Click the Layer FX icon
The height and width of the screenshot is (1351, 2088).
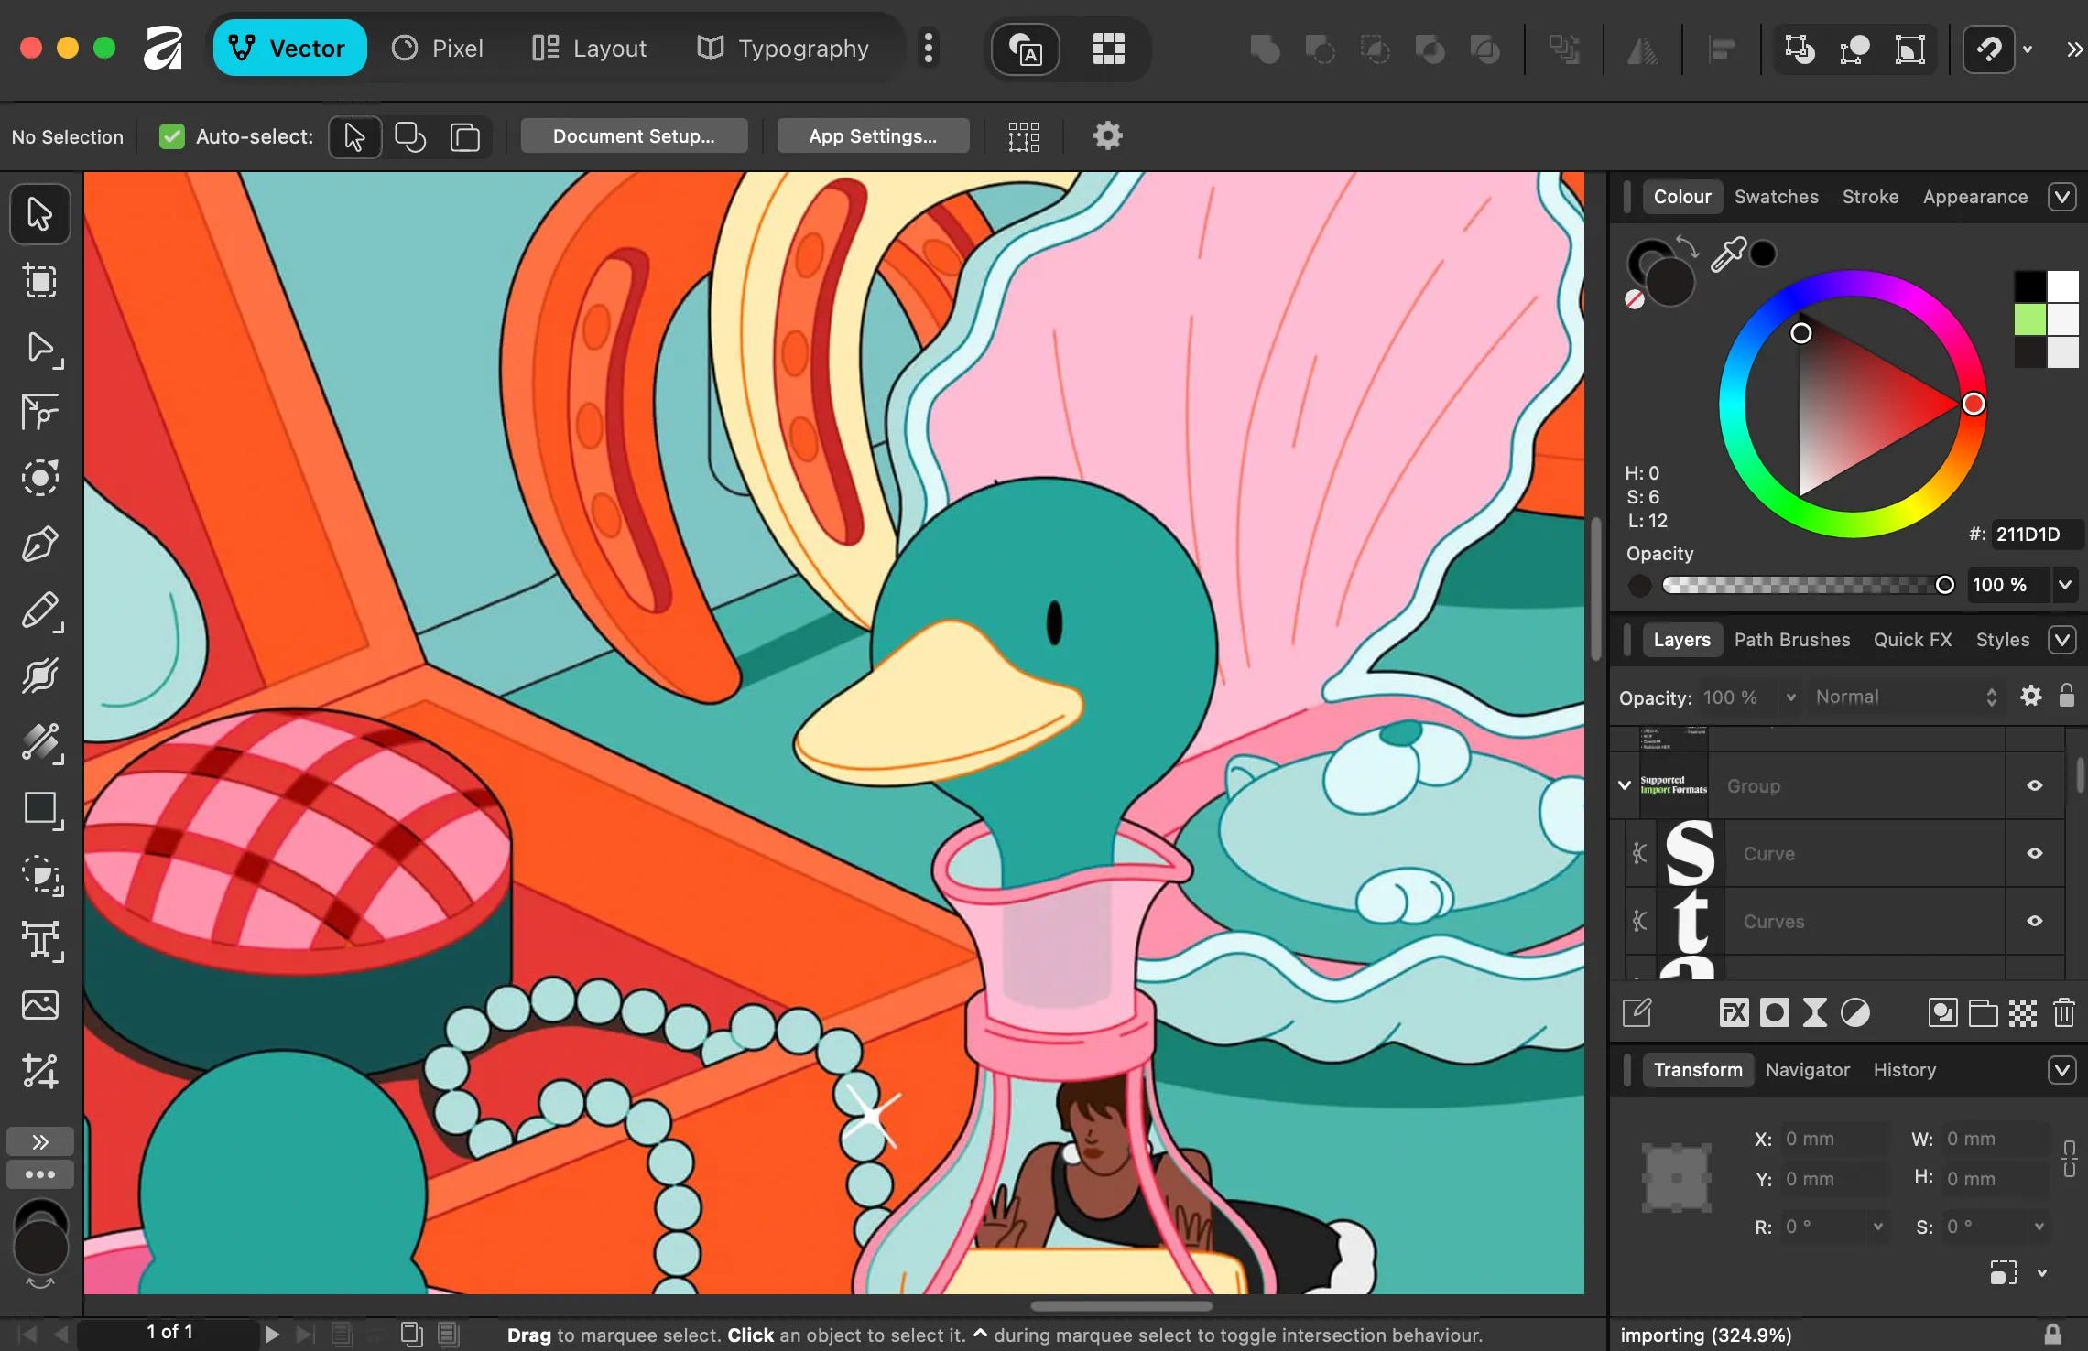point(1734,1012)
